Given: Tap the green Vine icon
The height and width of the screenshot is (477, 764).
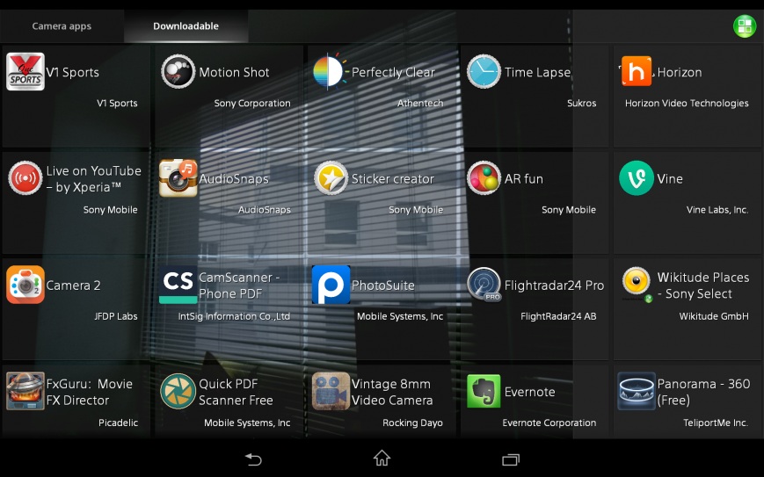Looking at the screenshot, I should click(637, 178).
